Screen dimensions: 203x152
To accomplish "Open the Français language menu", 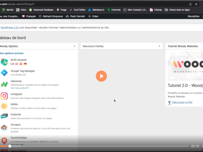I will click(x=29, y=16).
